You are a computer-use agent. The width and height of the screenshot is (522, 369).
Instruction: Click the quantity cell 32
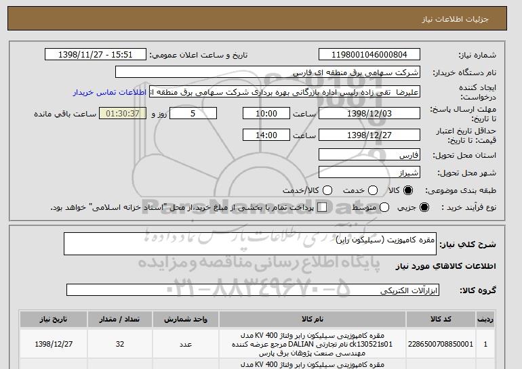(120, 344)
